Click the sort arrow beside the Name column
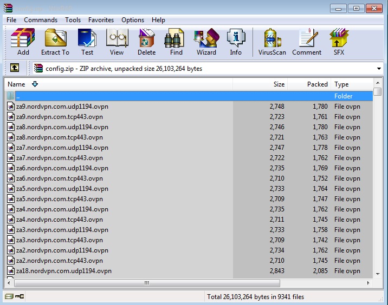The image size is (388, 305). click(x=35, y=84)
